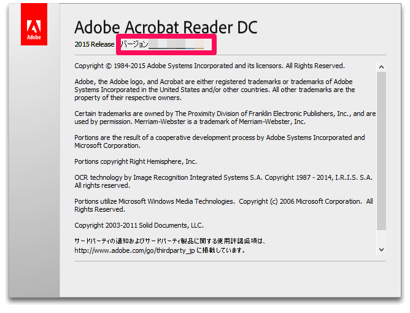The height and width of the screenshot is (313, 410).
Task: Click the red Adobe logo
Action: [33, 31]
